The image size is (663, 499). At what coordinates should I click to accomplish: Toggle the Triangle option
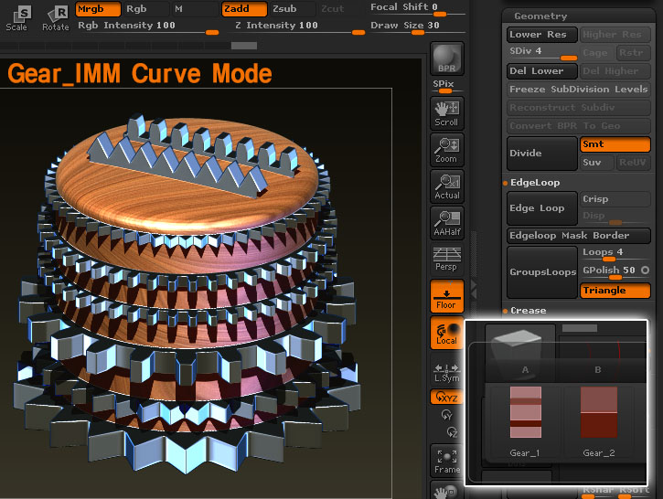pos(615,291)
